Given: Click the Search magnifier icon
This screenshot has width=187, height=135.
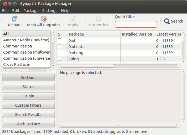Looking at the screenshot, I should pos(167,21).
